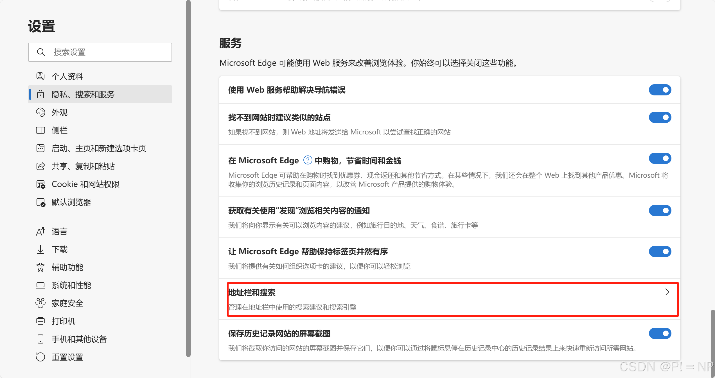Screen dimensions: 715x378
Task: Click the printer icon for 打印机
Action: 40,321
